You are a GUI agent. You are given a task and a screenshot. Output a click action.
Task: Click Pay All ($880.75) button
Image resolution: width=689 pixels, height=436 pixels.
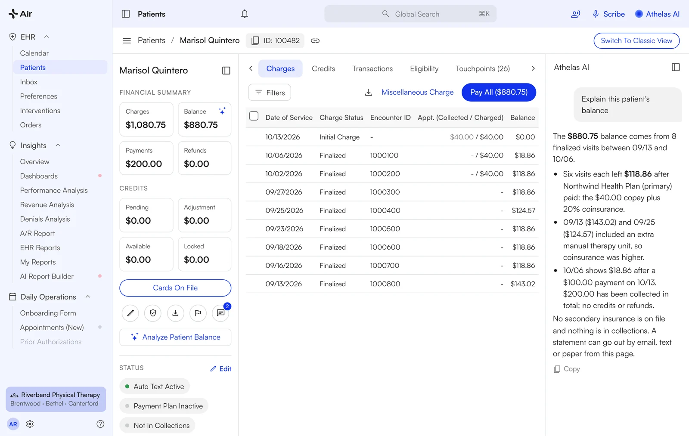click(x=499, y=92)
